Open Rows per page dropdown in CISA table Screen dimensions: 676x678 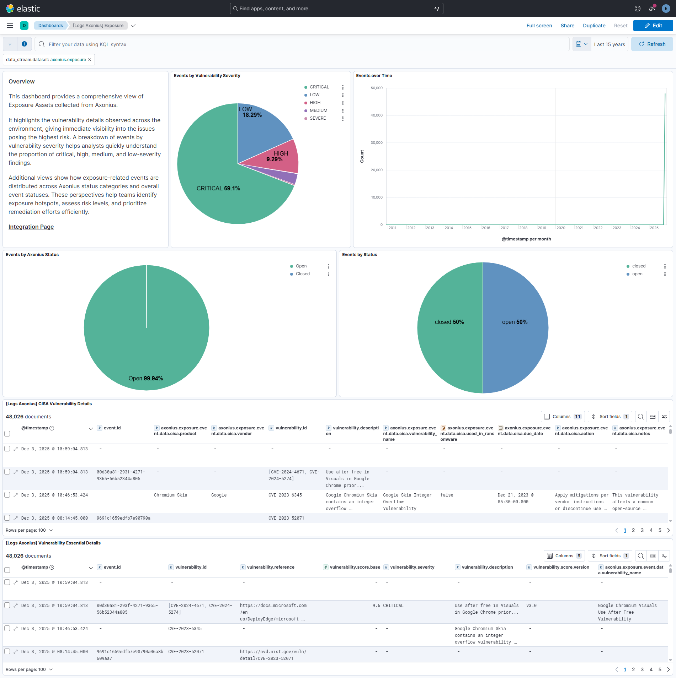[x=29, y=530]
